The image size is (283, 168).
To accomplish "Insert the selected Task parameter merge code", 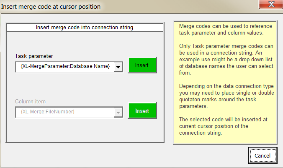I will (x=142, y=65).
